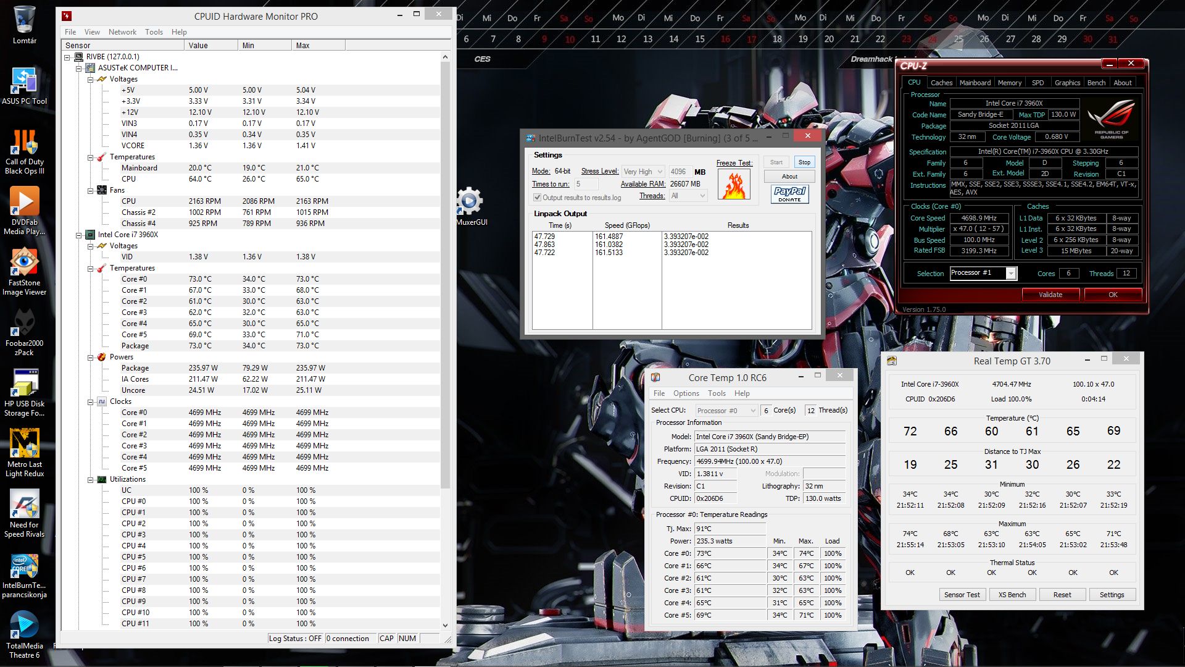Screen dimensions: 1185x667
Task: Click the PayPal Donate button in IntelBurnTest
Action: pos(789,194)
